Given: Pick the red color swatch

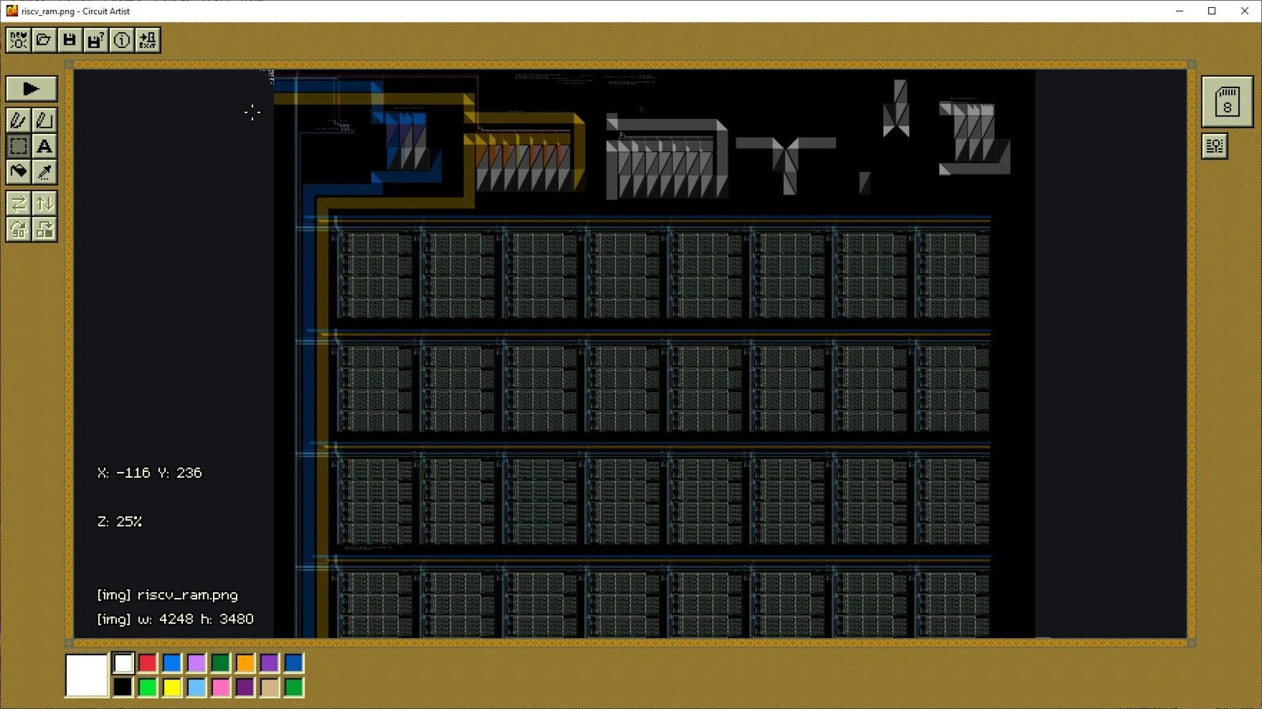Looking at the screenshot, I should click(x=147, y=663).
